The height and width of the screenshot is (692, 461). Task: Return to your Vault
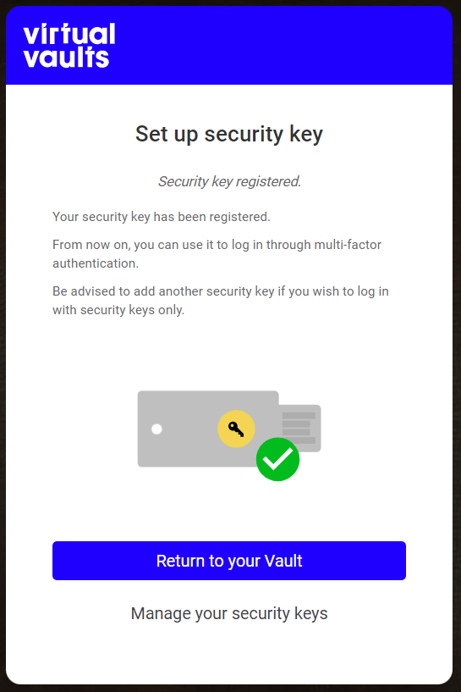point(229,561)
